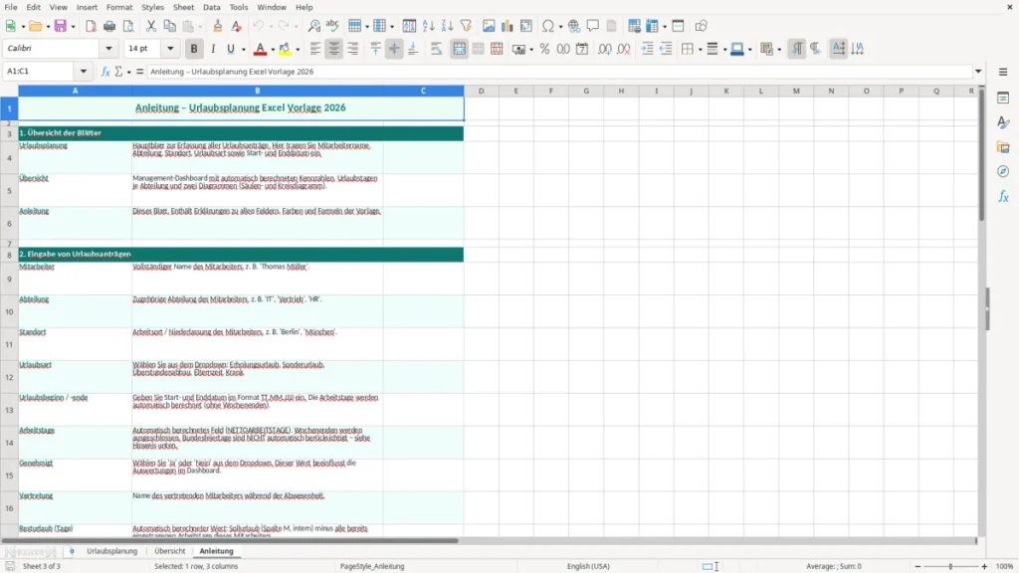This screenshot has width=1019, height=573.
Task: Open font color dropdown arrow
Action: [273, 49]
